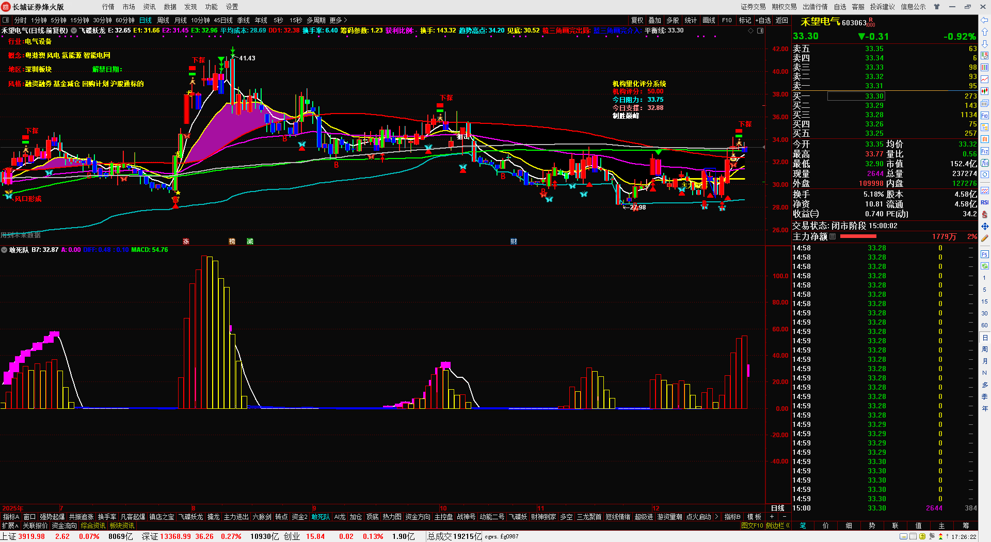This screenshot has width=991, height=542.
Task: Switch to the 60分钟 period tab
Action: (125, 20)
